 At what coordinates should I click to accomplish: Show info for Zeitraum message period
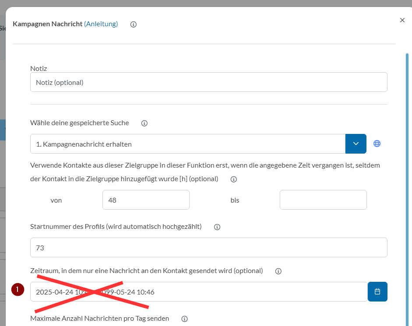click(x=278, y=271)
